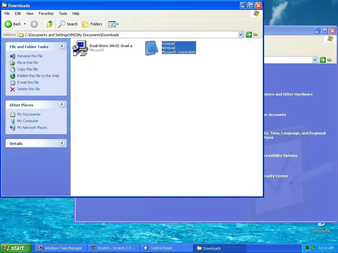The image size is (338, 253).
Task: Toggle the Folders pane
Action: pyautogui.click(x=92, y=24)
